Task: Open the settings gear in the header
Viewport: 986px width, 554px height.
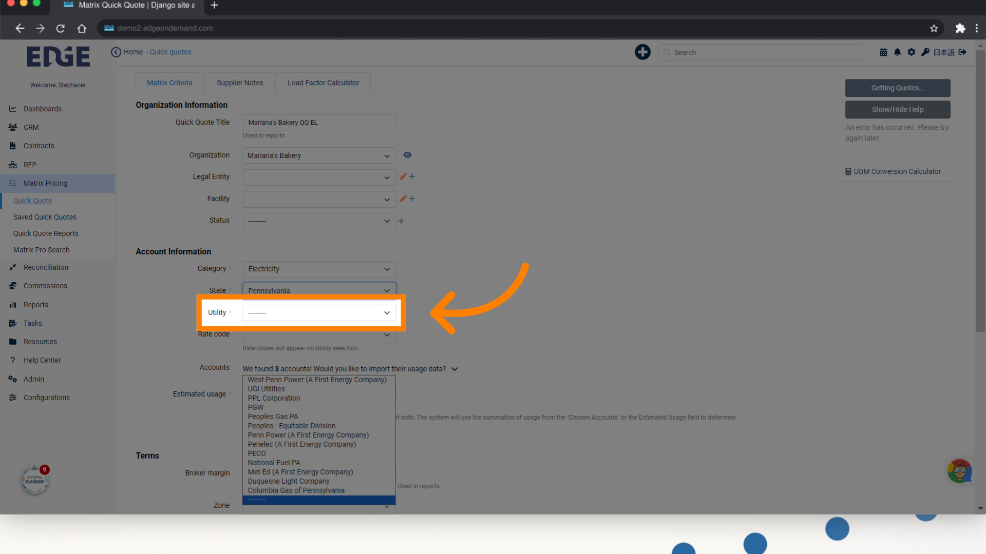Action: click(911, 52)
